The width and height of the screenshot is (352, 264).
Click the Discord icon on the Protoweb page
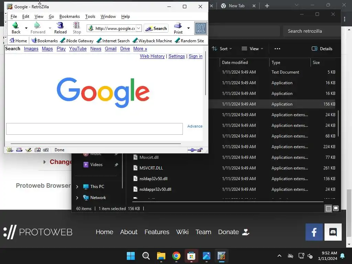(333, 232)
